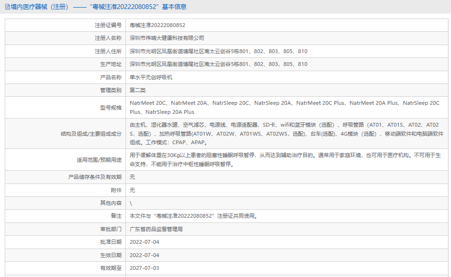Click the document icon beside the page title

(7, 7)
